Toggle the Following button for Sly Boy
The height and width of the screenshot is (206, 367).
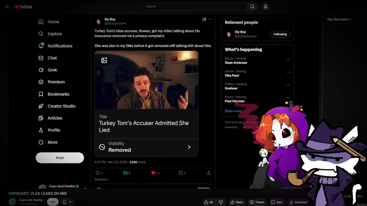[x=280, y=34]
